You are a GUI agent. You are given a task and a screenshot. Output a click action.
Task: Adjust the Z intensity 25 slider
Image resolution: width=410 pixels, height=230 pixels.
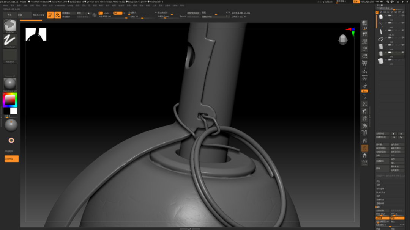142,16
